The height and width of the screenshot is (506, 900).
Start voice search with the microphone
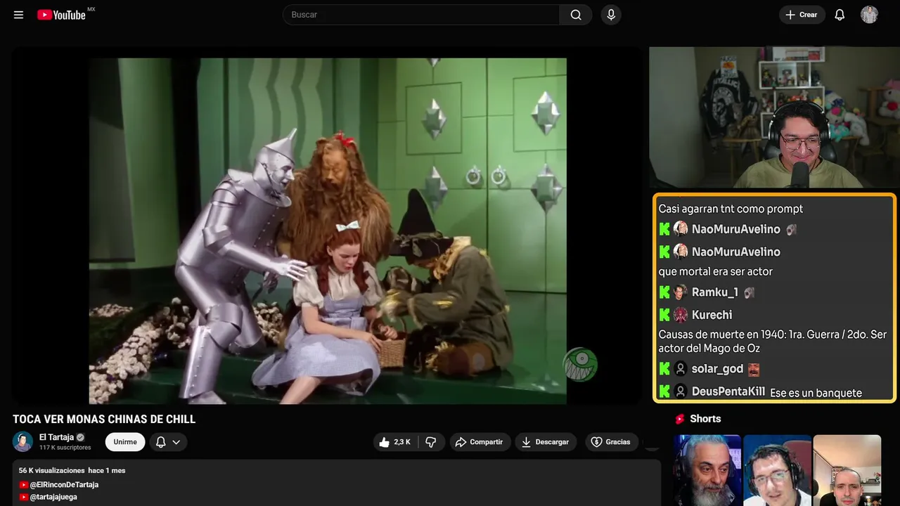[x=611, y=15]
